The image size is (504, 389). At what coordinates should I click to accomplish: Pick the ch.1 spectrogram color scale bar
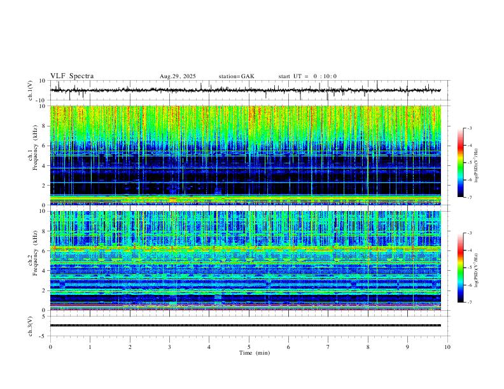click(461, 163)
